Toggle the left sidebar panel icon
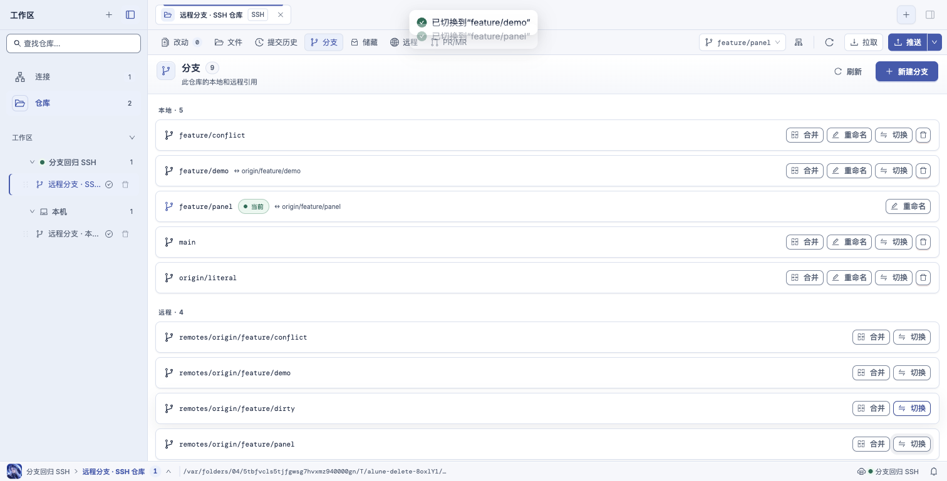This screenshot has height=481, width=947. 130,15
